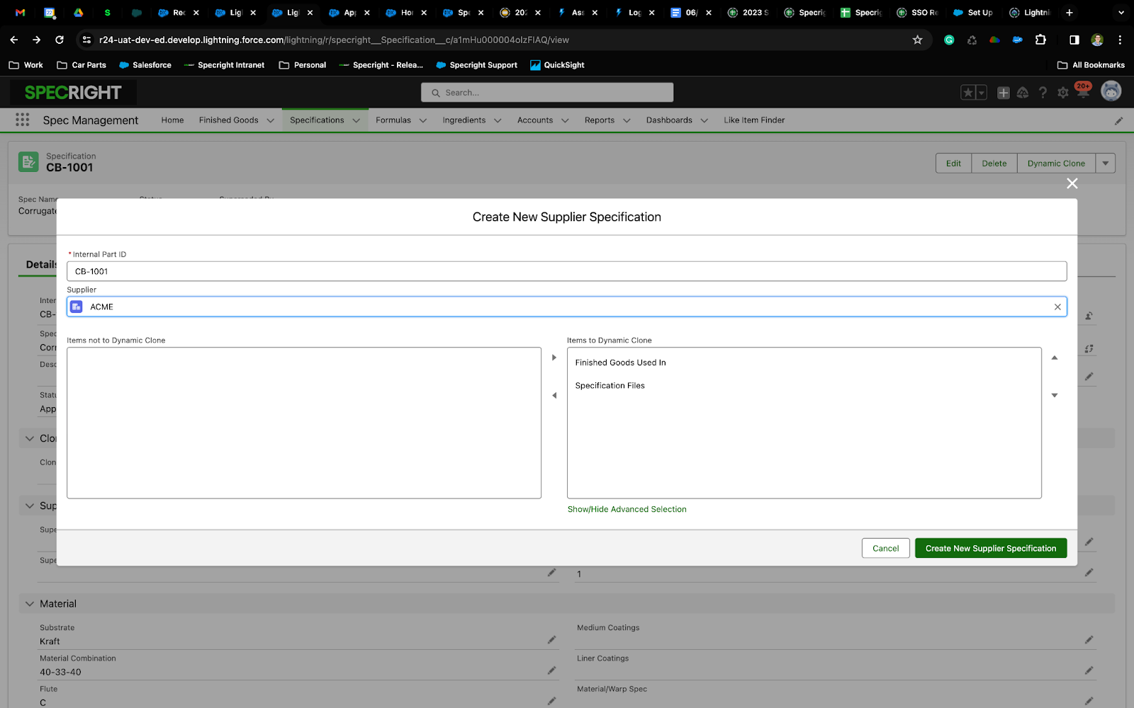The width and height of the screenshot is (1134, 708).
Task: Expand Dashboards nav dropdown chevron
Action: [x=704, y=120]
